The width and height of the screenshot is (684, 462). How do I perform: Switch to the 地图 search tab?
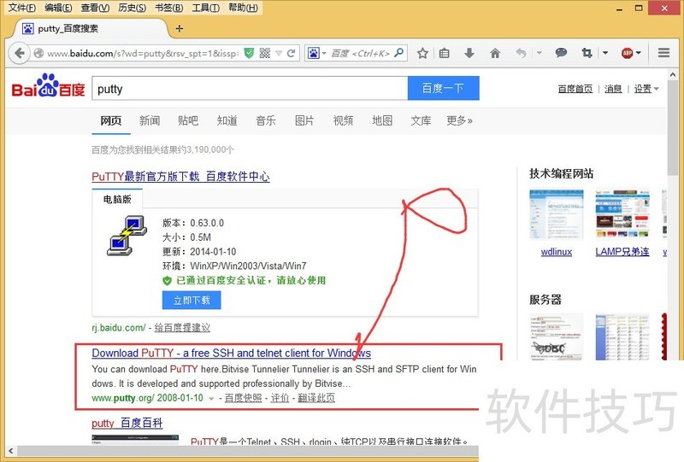382,120
